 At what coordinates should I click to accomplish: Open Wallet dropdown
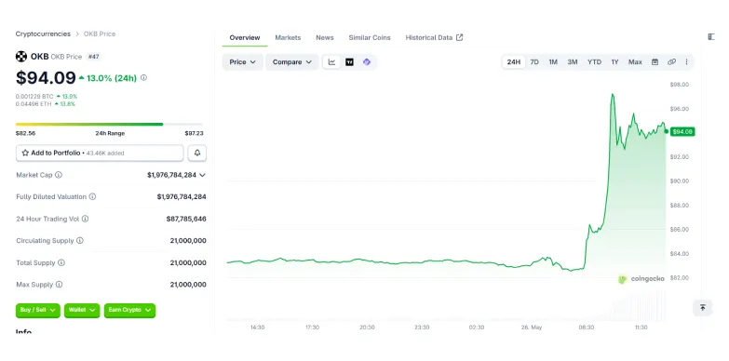[82, 310]
